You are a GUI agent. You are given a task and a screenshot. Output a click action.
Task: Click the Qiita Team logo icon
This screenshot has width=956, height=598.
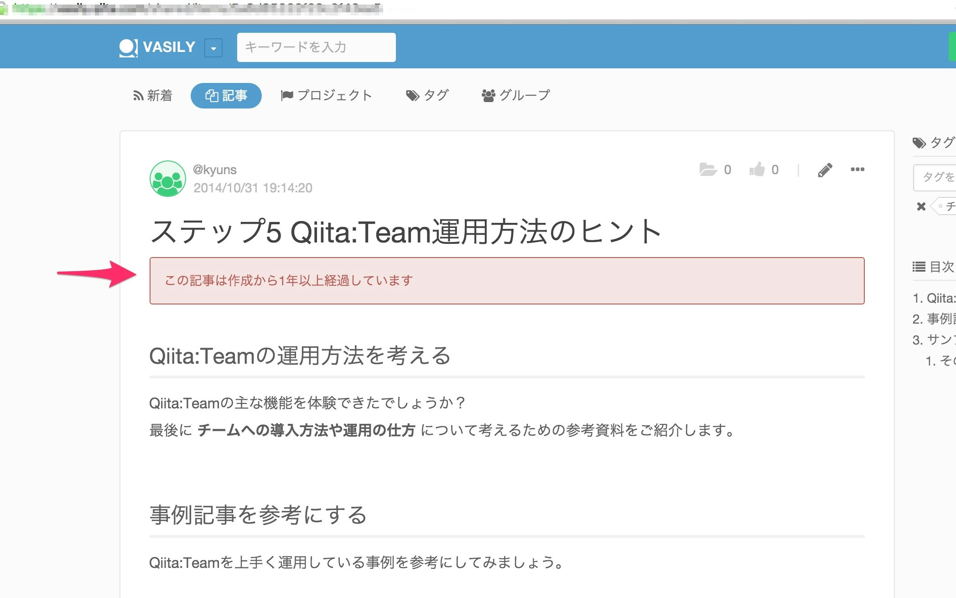tap(128, 47)
